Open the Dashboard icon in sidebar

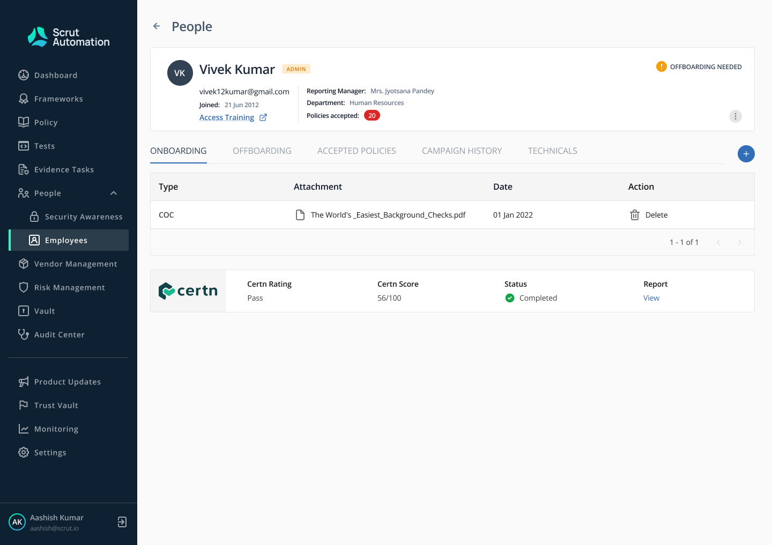pos(24,75)
